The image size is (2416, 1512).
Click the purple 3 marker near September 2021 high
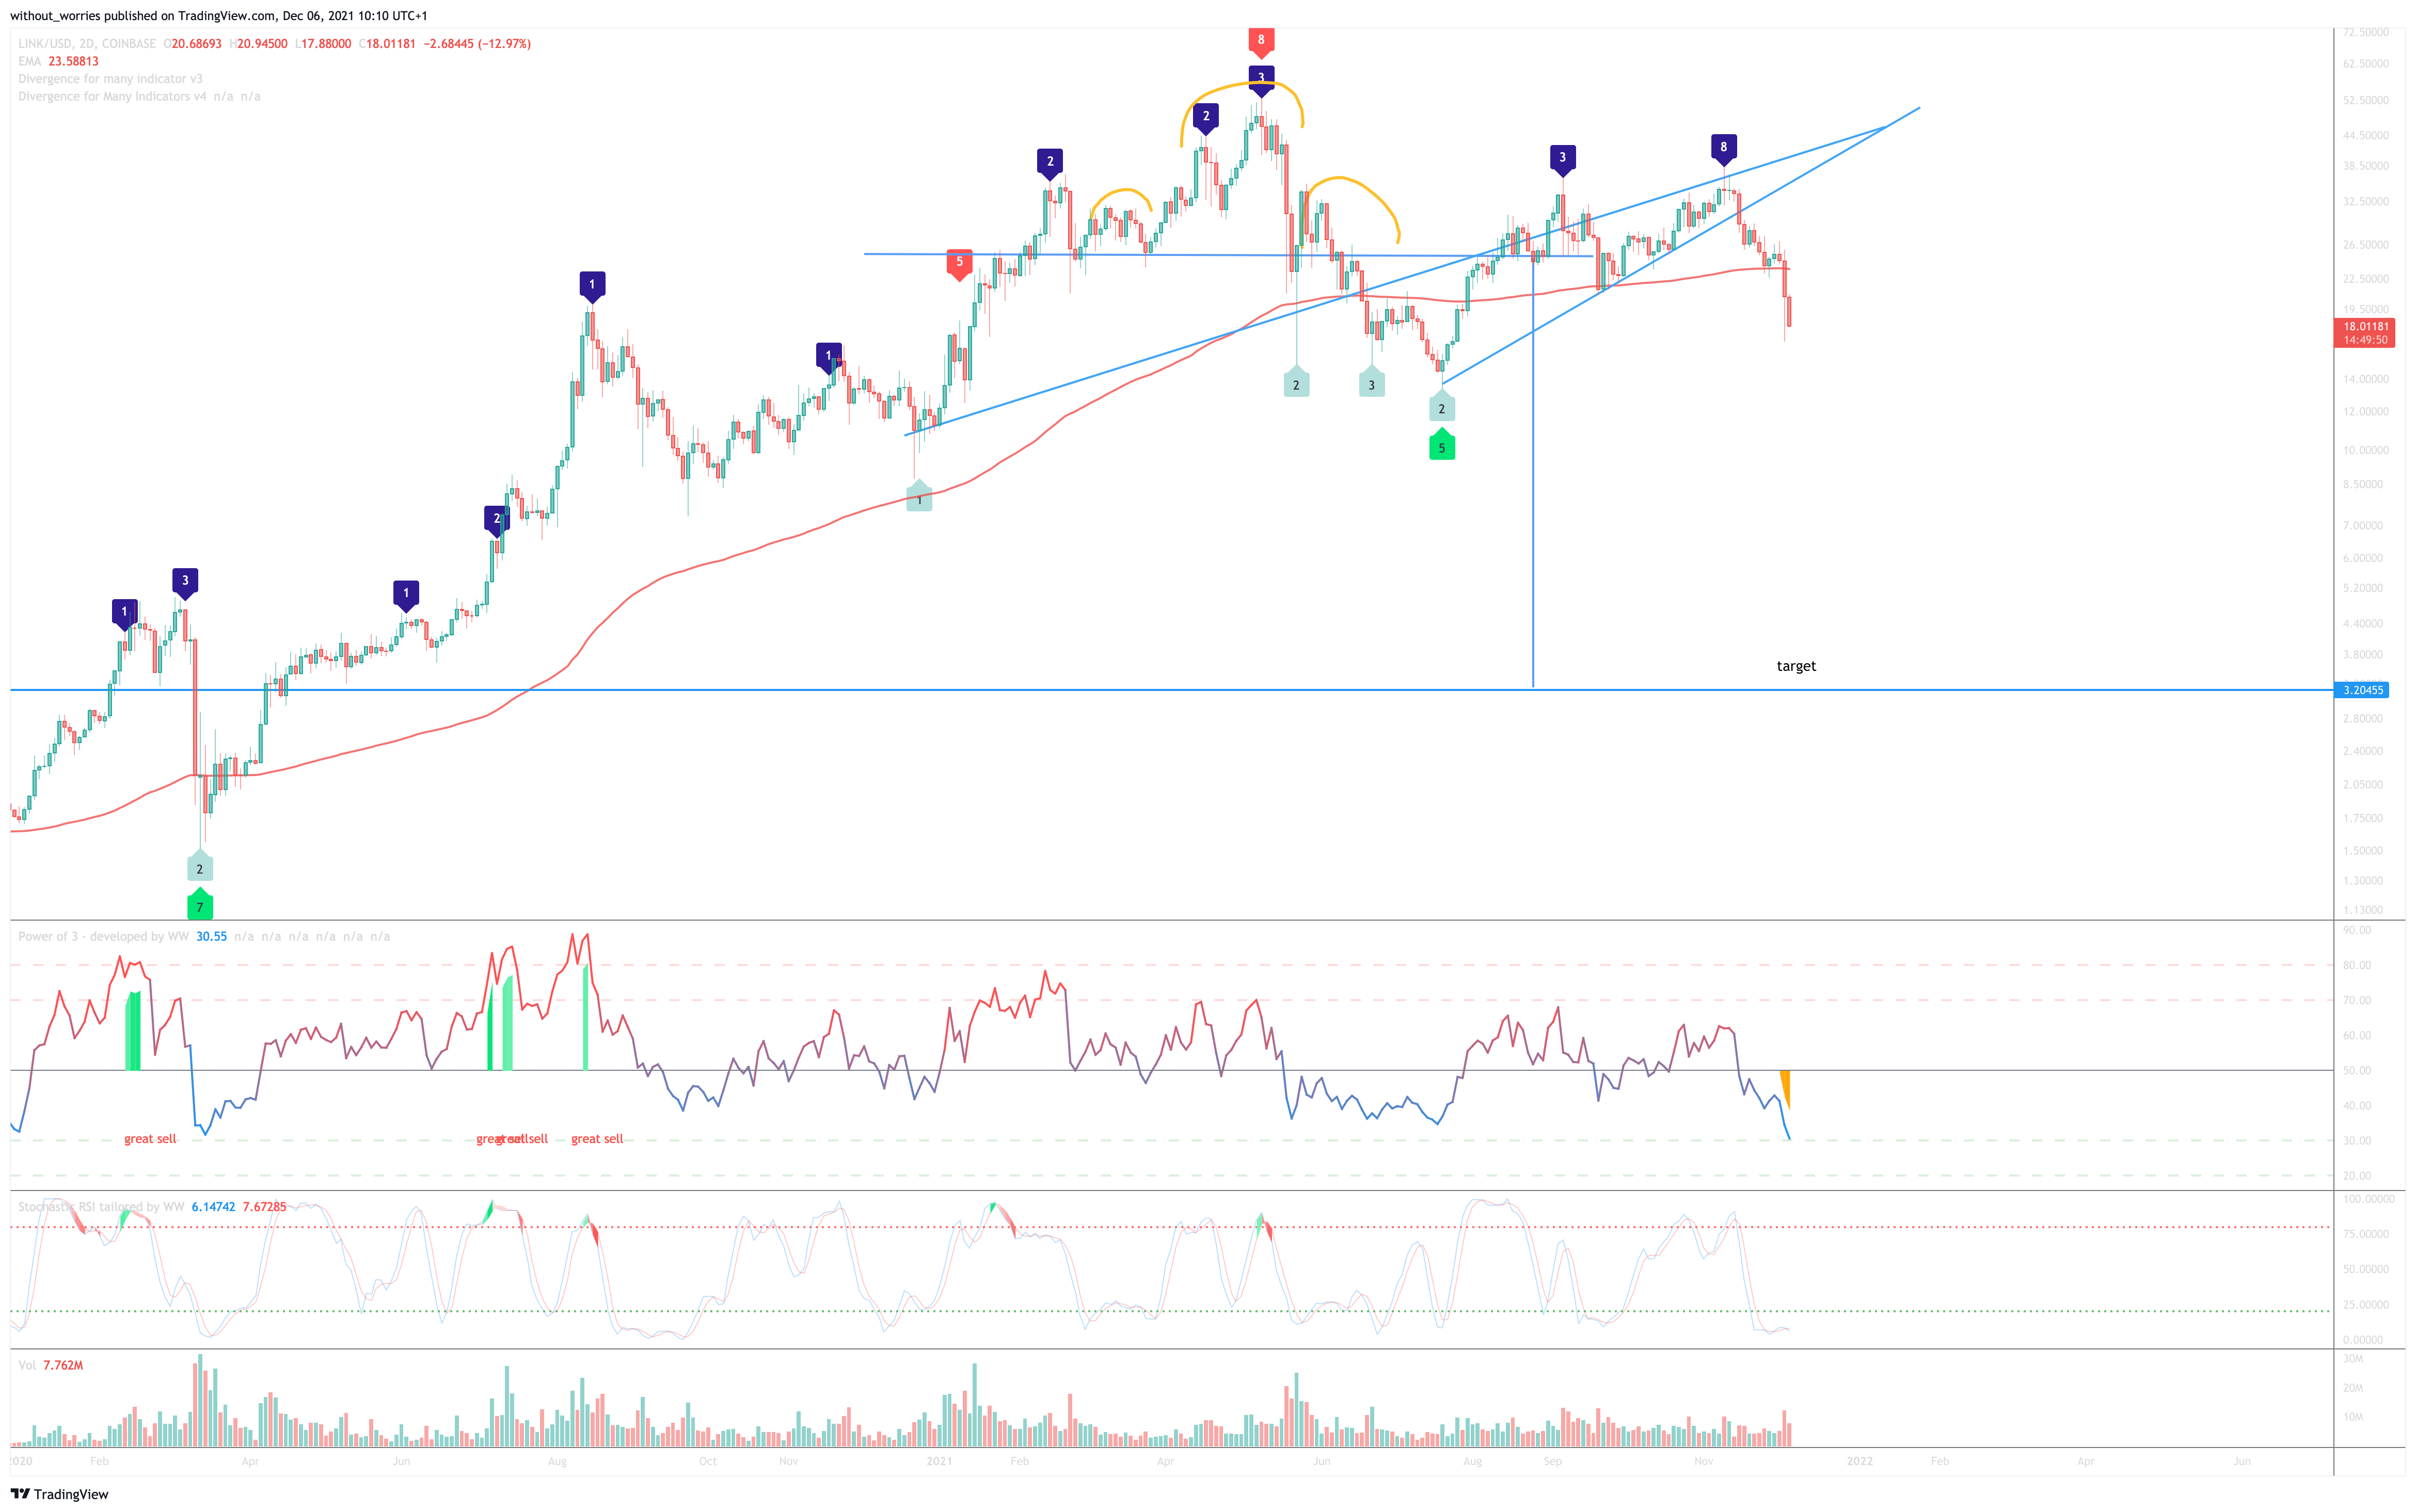coord(1563,160)
